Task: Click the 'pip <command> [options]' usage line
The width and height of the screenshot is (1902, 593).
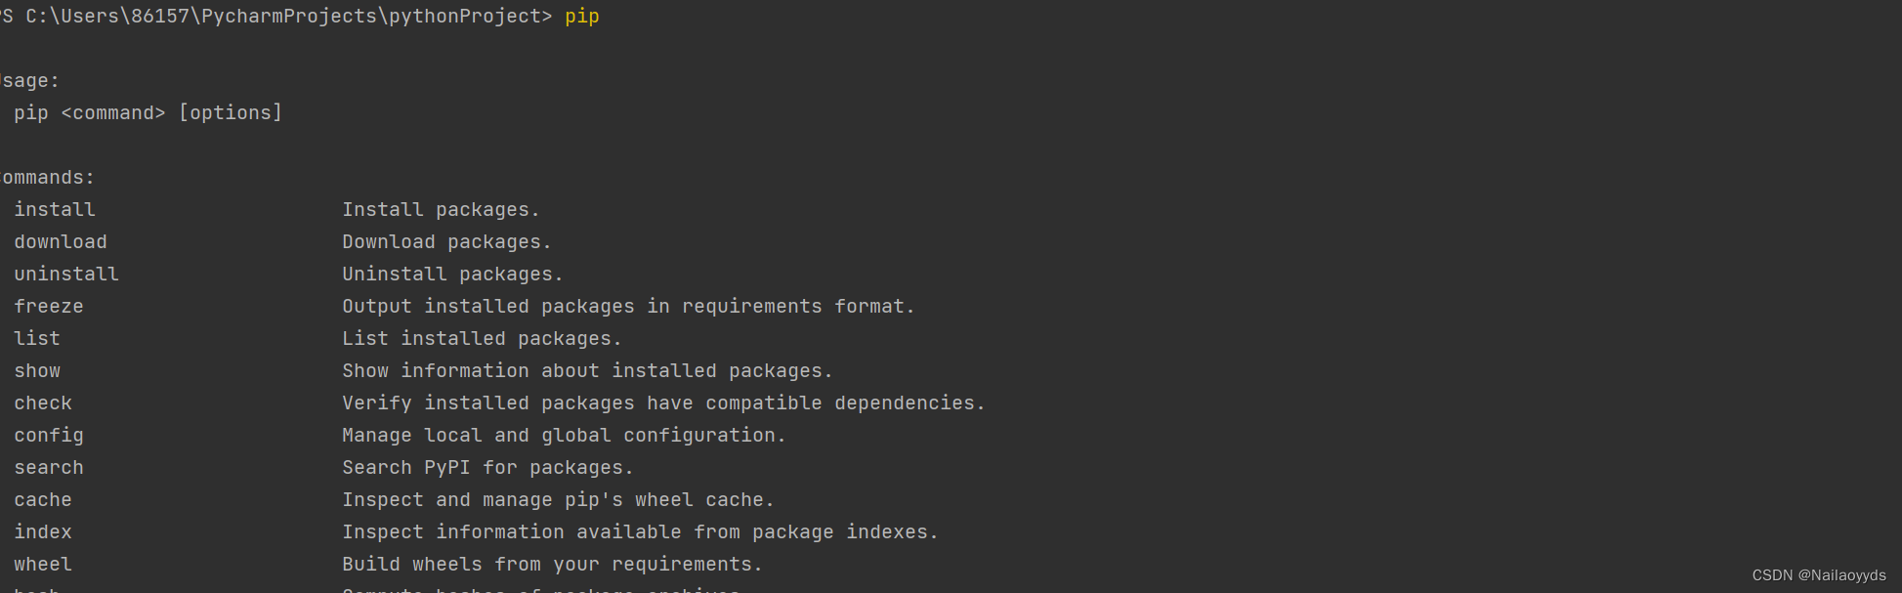Action: pos(148,112)
